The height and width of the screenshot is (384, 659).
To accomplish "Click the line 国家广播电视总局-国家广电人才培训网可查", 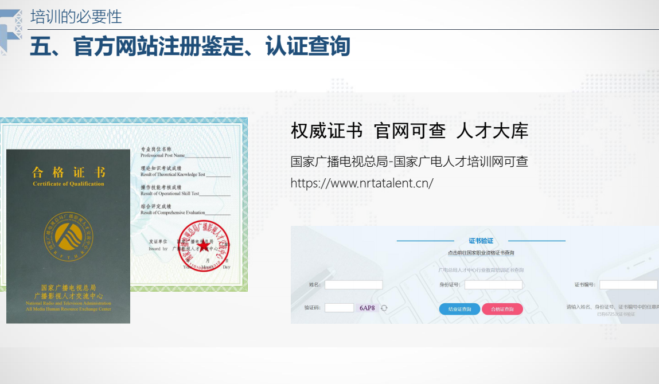I will pos(409,162).
